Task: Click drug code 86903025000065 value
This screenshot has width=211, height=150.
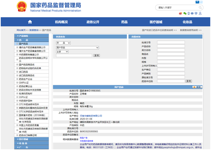Action: pos(89,132)
